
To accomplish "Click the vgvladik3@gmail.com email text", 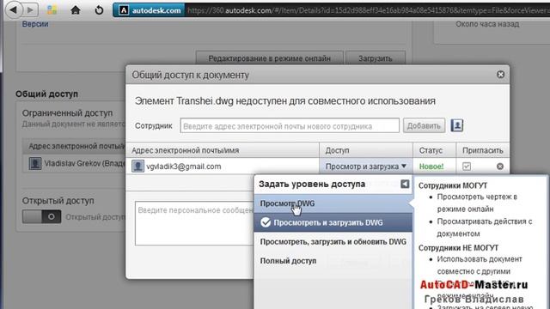I will (183, 167).
